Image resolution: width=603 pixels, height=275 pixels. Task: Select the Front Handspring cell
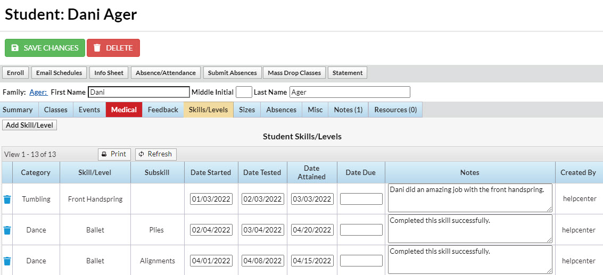tap(95, 199)
